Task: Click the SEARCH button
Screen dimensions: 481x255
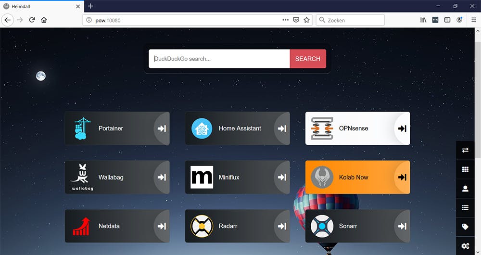Action: coord(308,59)
